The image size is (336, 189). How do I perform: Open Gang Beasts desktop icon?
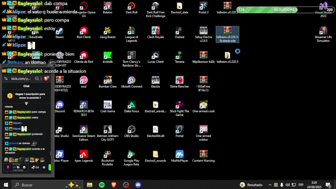point(108,33)
